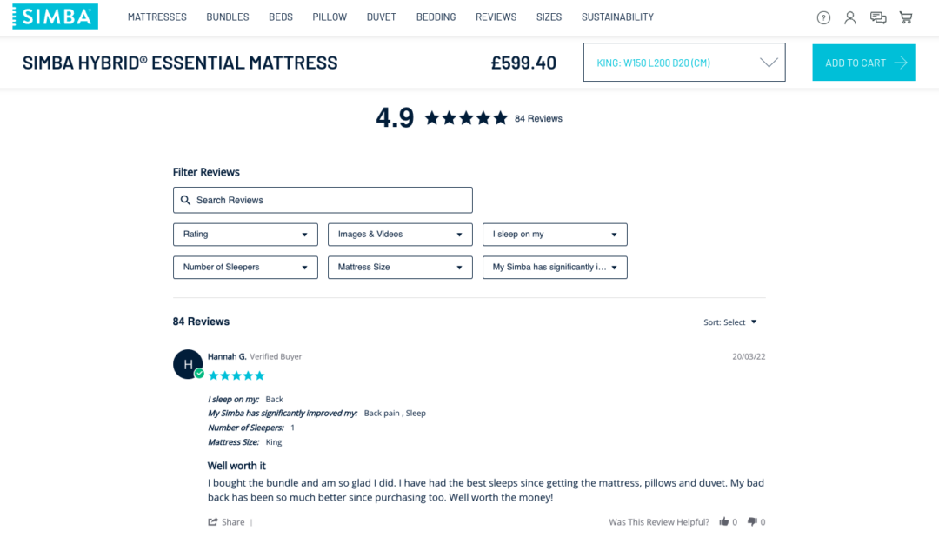Open the Bundles menu

point(228,17)
